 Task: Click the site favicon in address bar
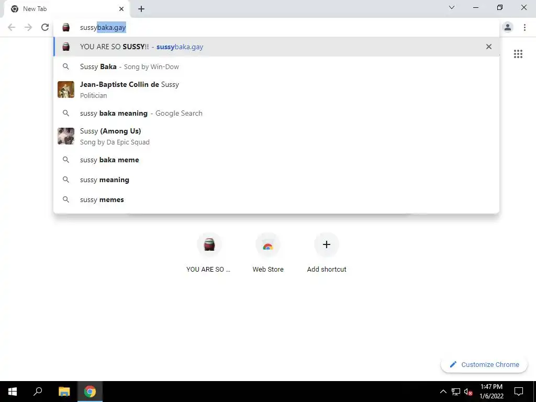pos(66,27)
